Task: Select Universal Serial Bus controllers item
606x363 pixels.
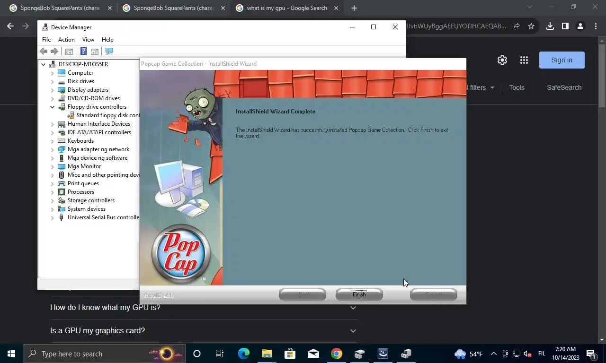Action: click(x=103, y=217)
